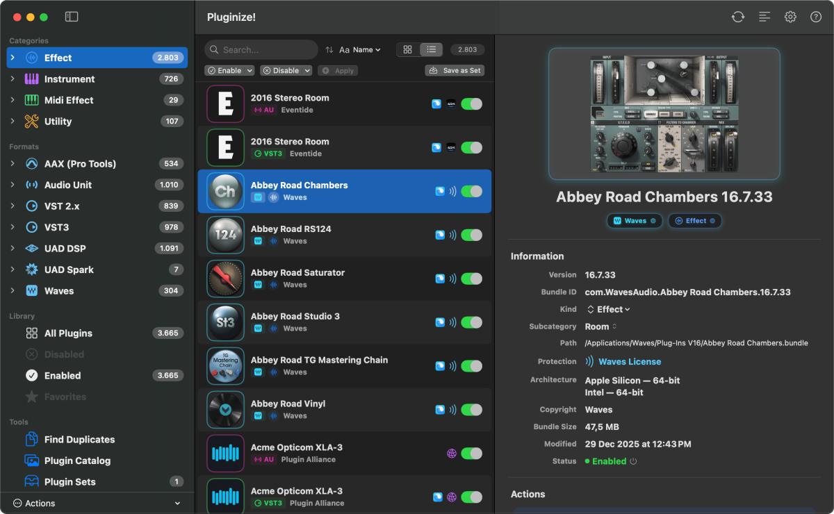Click the sort order arrows icon
The image size is (834, 514).
(x=329, y=50)
